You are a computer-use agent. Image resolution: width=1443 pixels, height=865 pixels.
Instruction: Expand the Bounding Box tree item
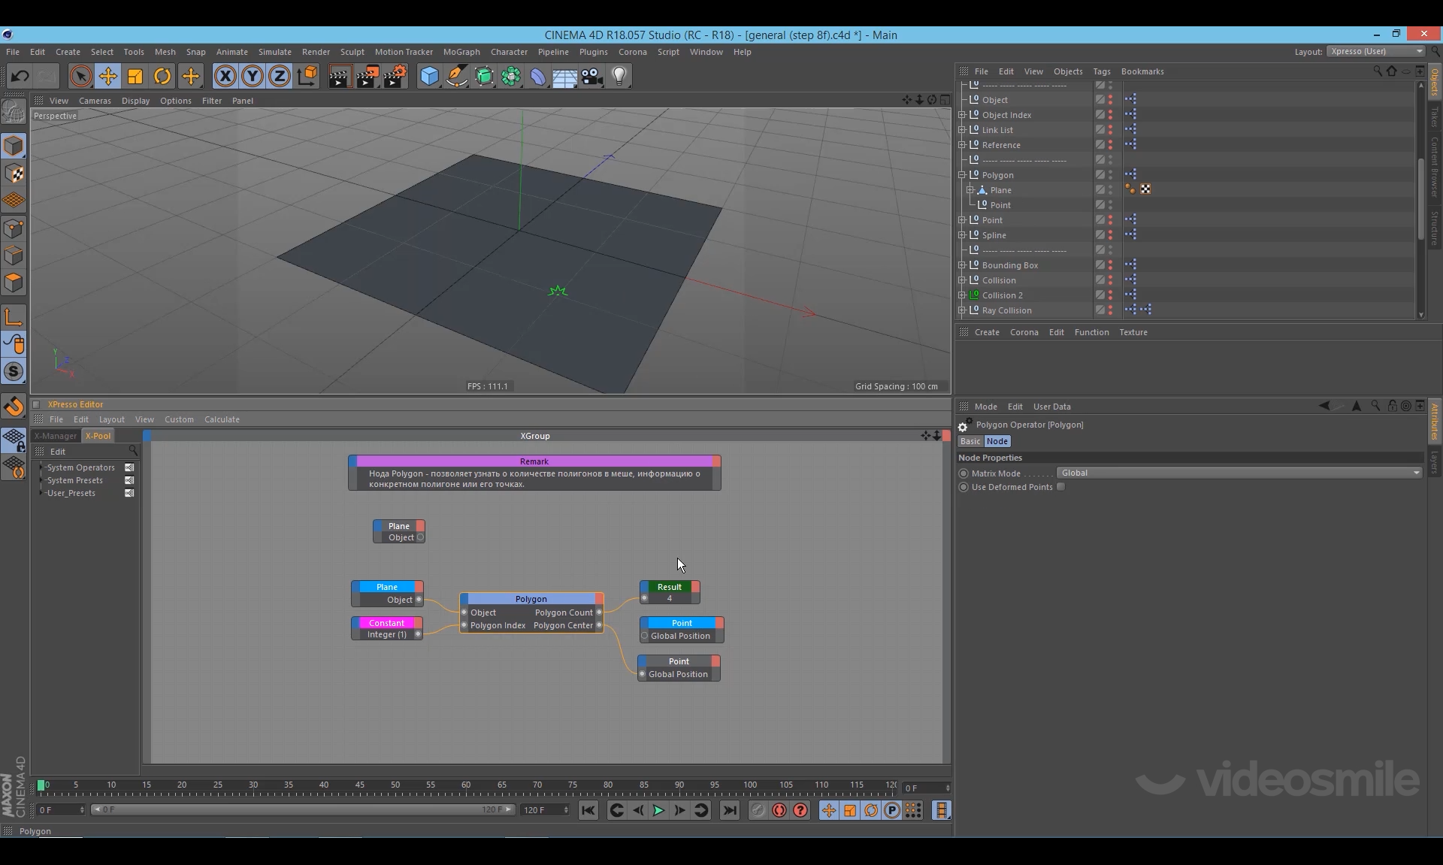pos(962,265)
